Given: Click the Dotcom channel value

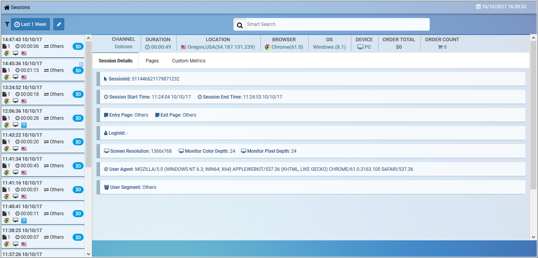Looking at the screenshot, I should pyautogui.click(x=124, y=47).
